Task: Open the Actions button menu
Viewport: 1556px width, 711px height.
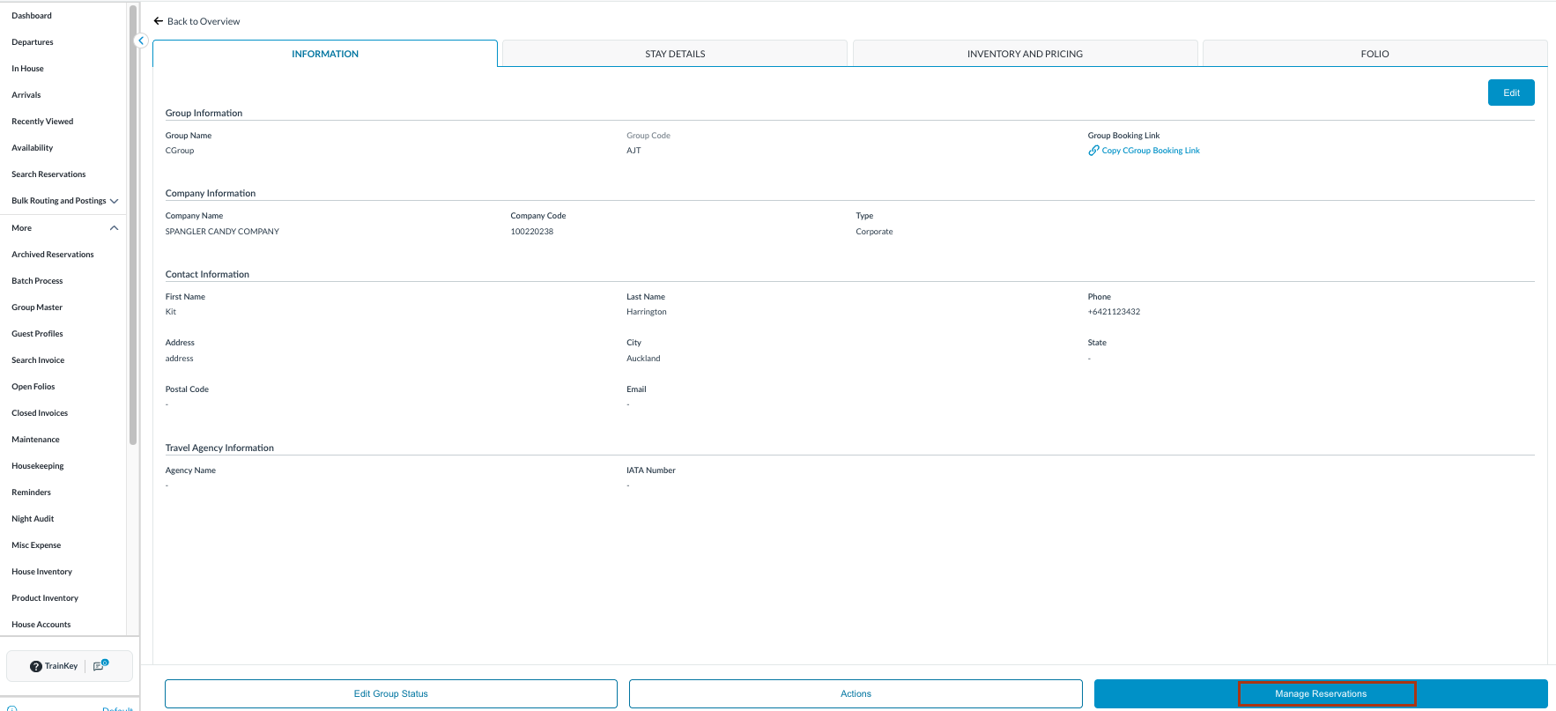Action: click(x=855, y=693)
